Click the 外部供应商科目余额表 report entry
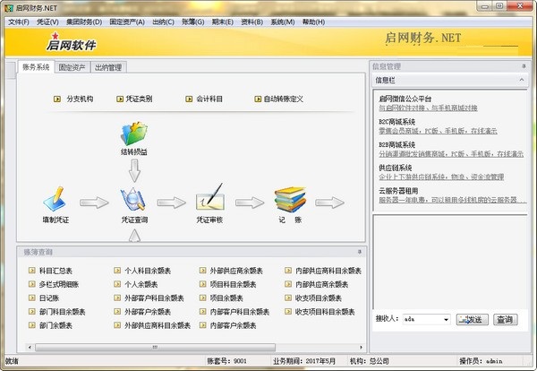The height and width of the screenshot is (371, 537). tap(158, 325)
